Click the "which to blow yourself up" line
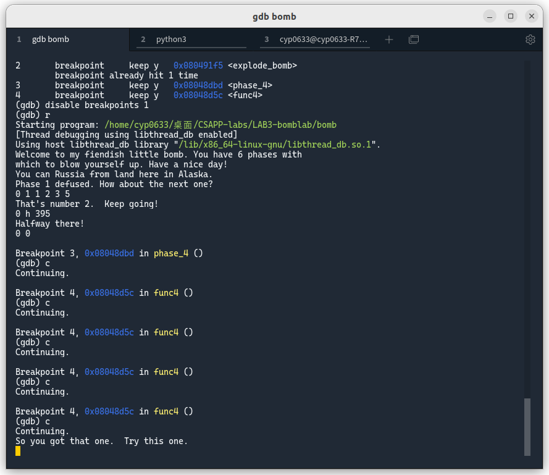This screenshot has width=549, height=475. 122,165
